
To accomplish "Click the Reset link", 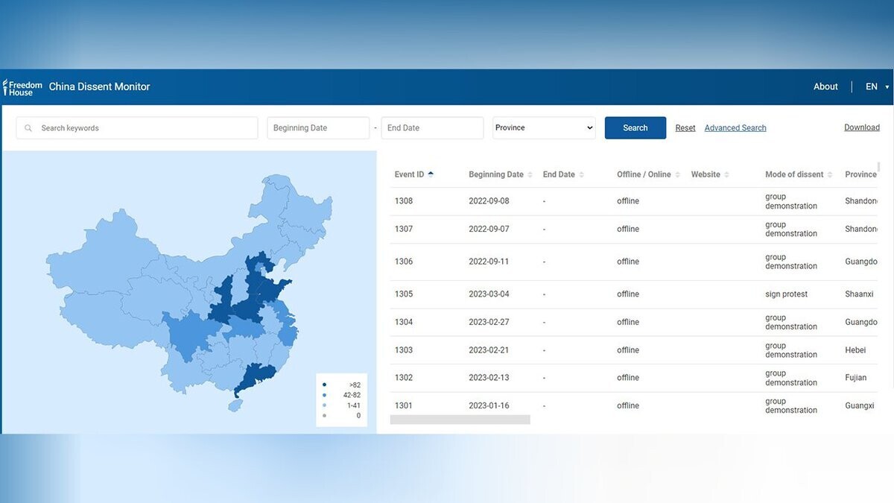I will [685, 128].
